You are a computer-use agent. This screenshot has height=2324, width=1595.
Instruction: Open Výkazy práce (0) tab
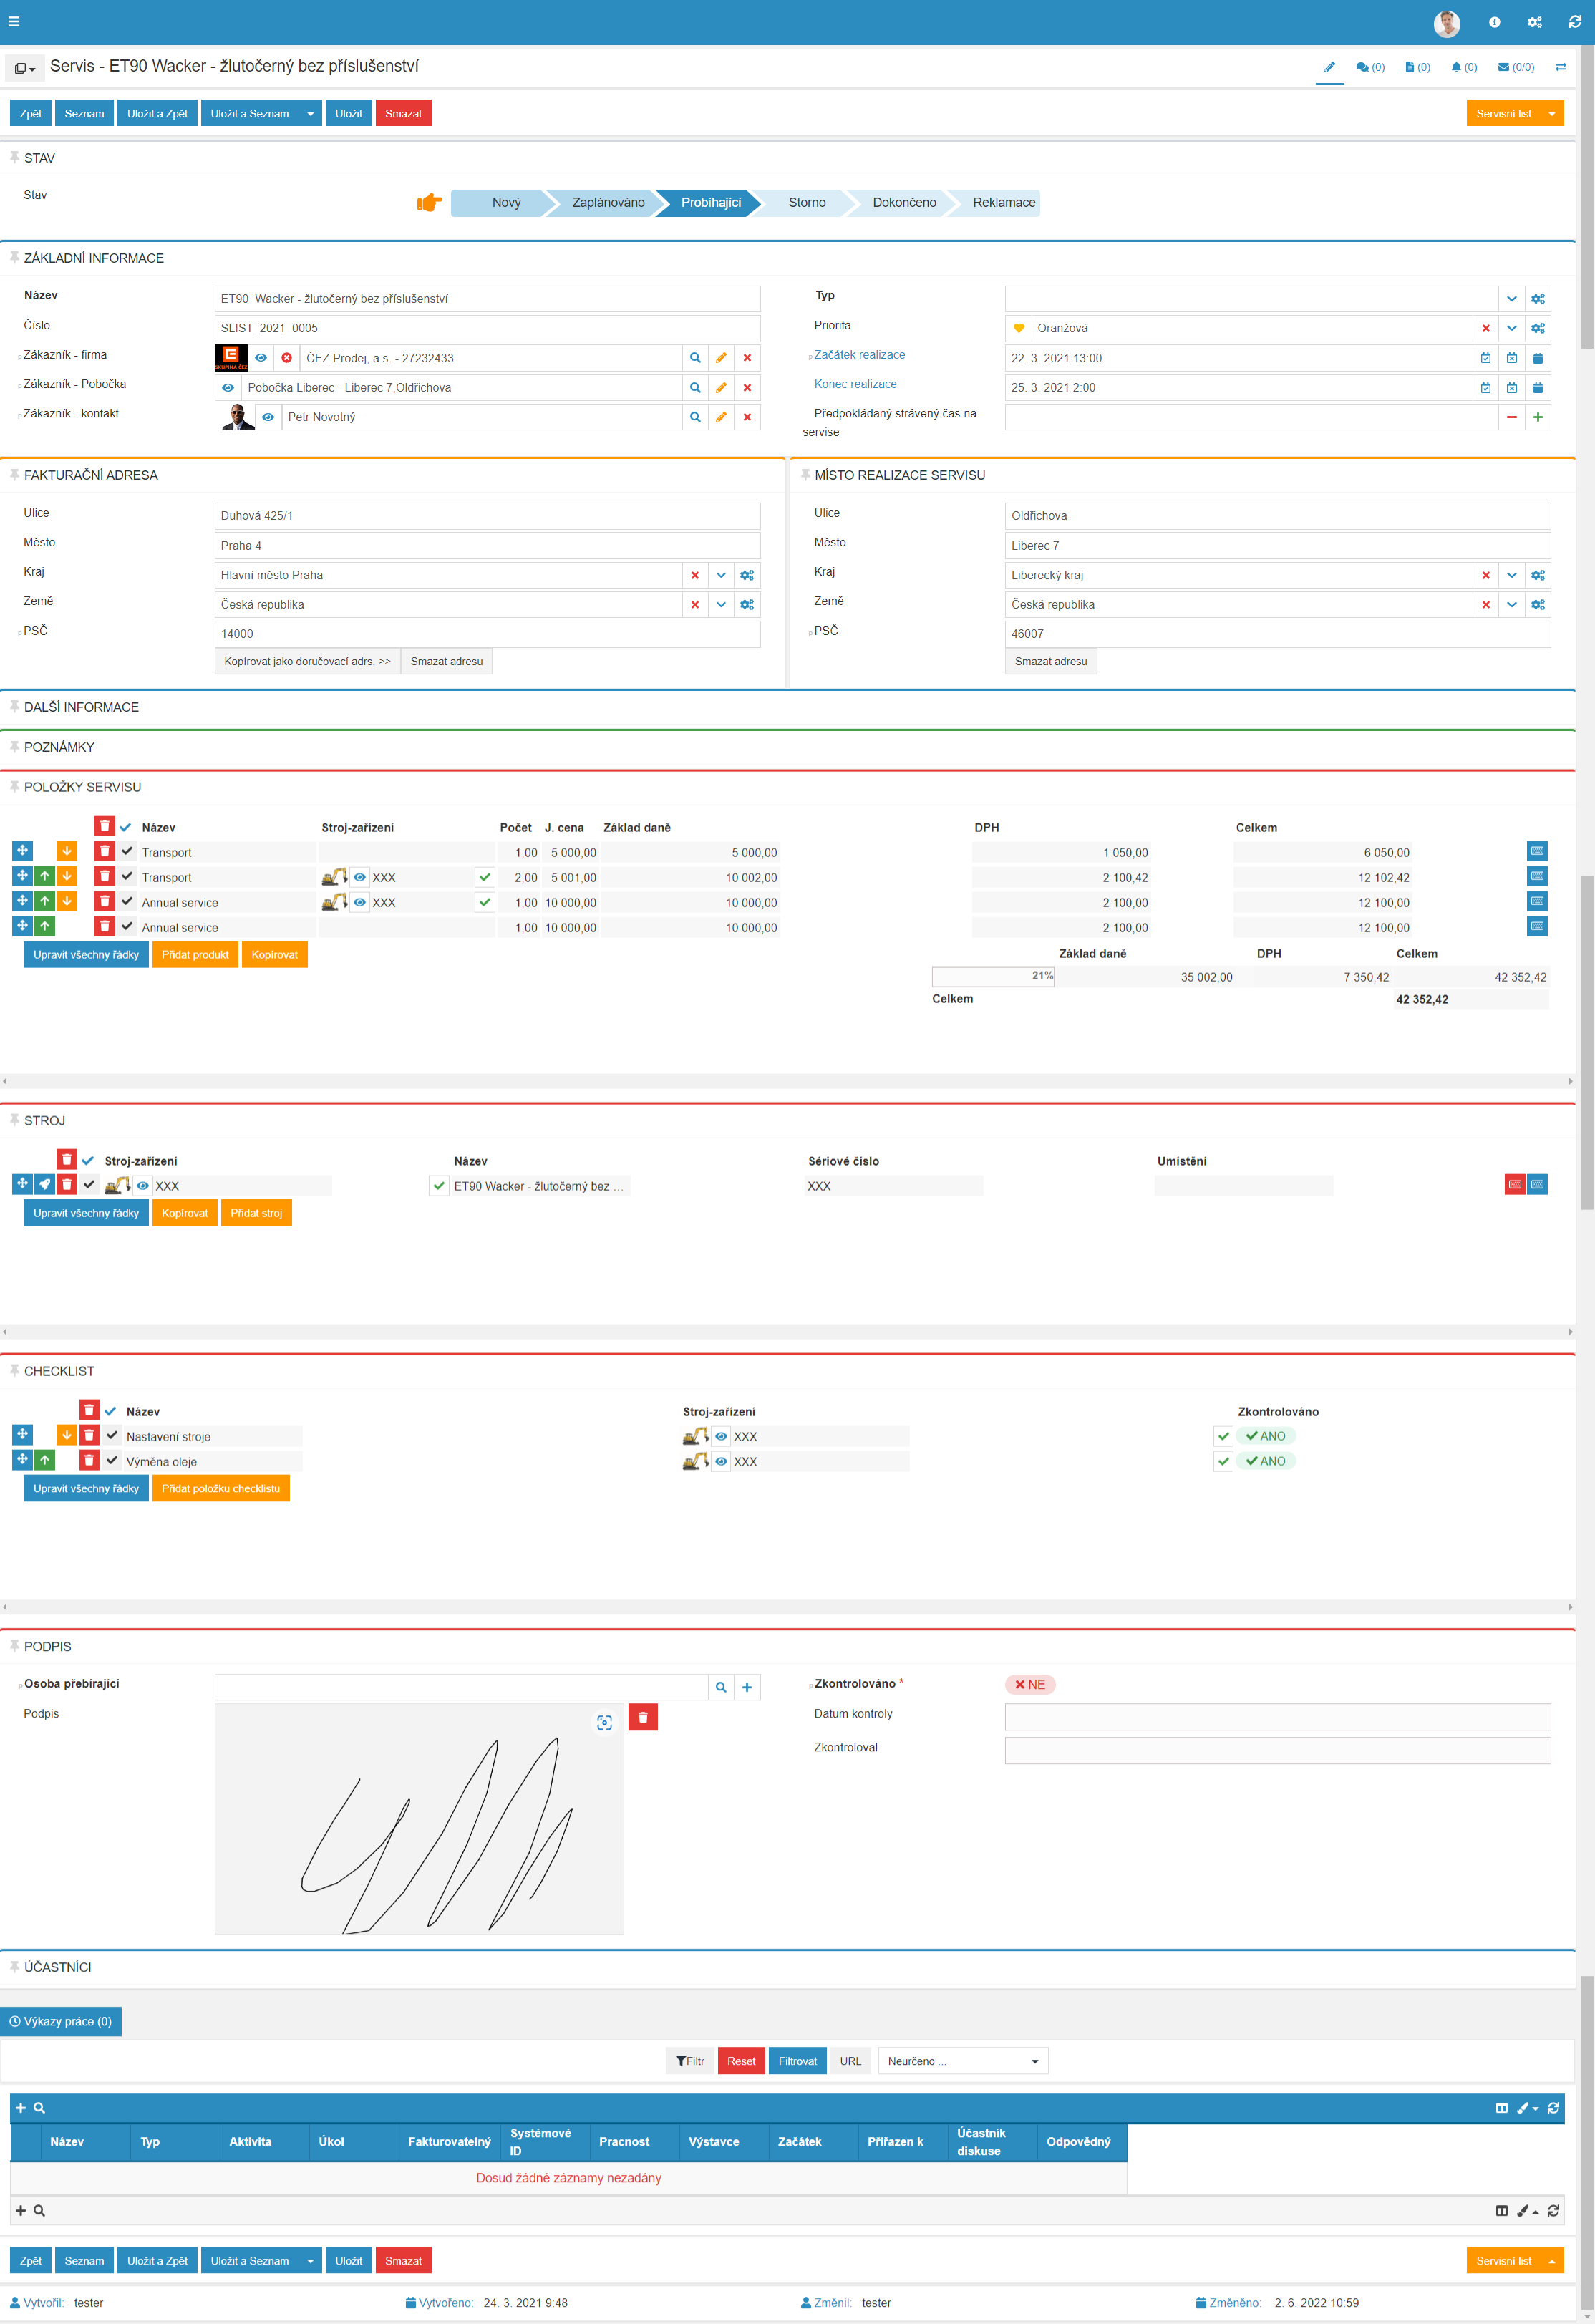(x=61, y=2021)
